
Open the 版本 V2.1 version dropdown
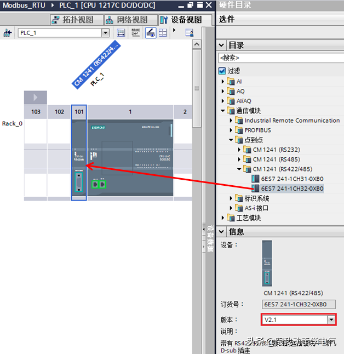[330, 319]
